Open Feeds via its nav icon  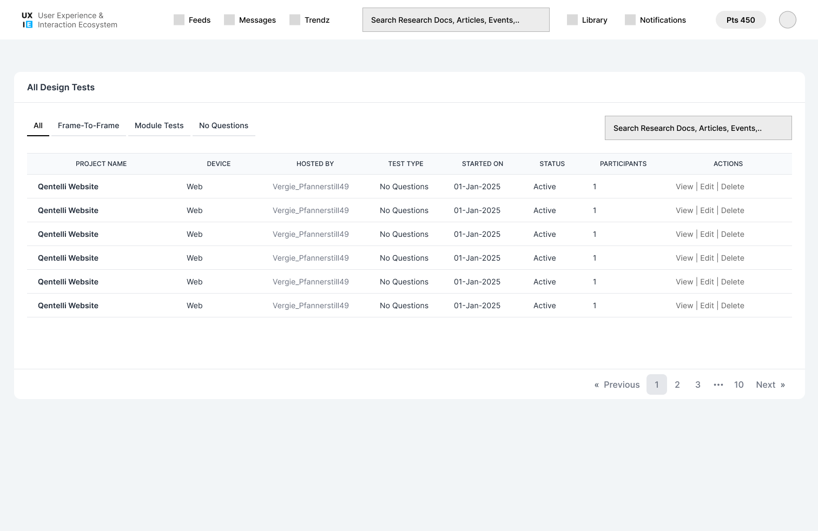click(x=179, y=20)
